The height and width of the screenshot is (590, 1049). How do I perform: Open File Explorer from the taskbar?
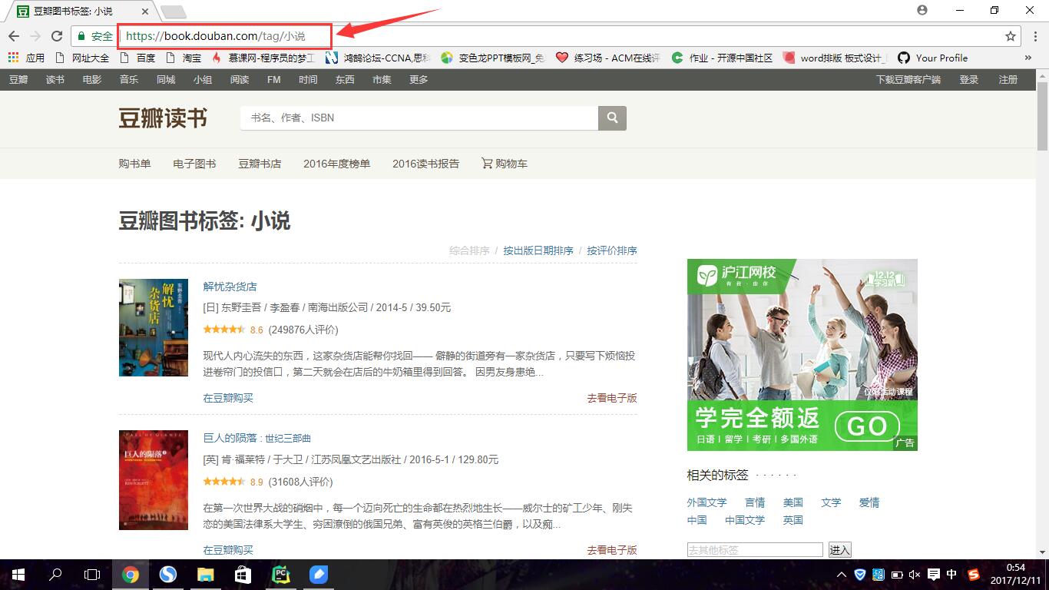click(x=205, y=575)
